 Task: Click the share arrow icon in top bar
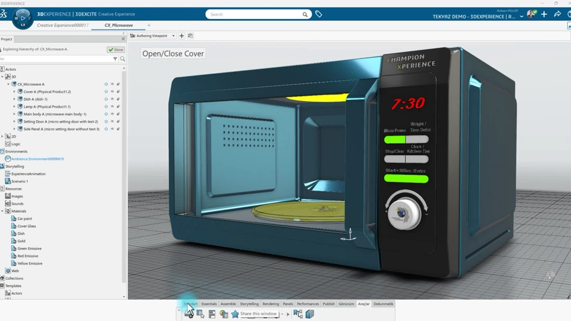pyautogui.click(x=557, y=14)
